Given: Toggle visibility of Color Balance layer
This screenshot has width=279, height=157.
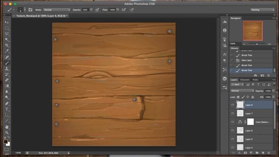Looking at the screenshot, I should pyautogui.click(x=232, y=122).
